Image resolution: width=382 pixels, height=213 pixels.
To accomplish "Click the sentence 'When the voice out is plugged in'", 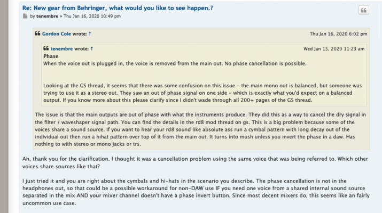I will click(175, 63).
